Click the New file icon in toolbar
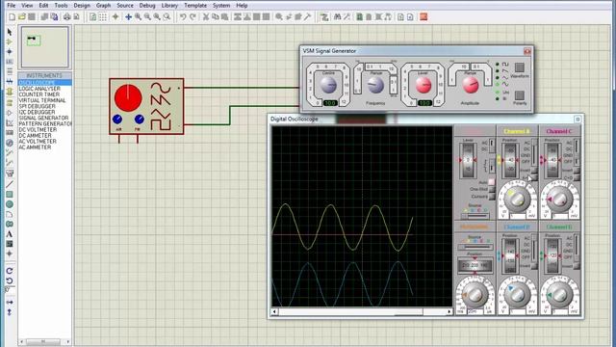 [13, 17]
